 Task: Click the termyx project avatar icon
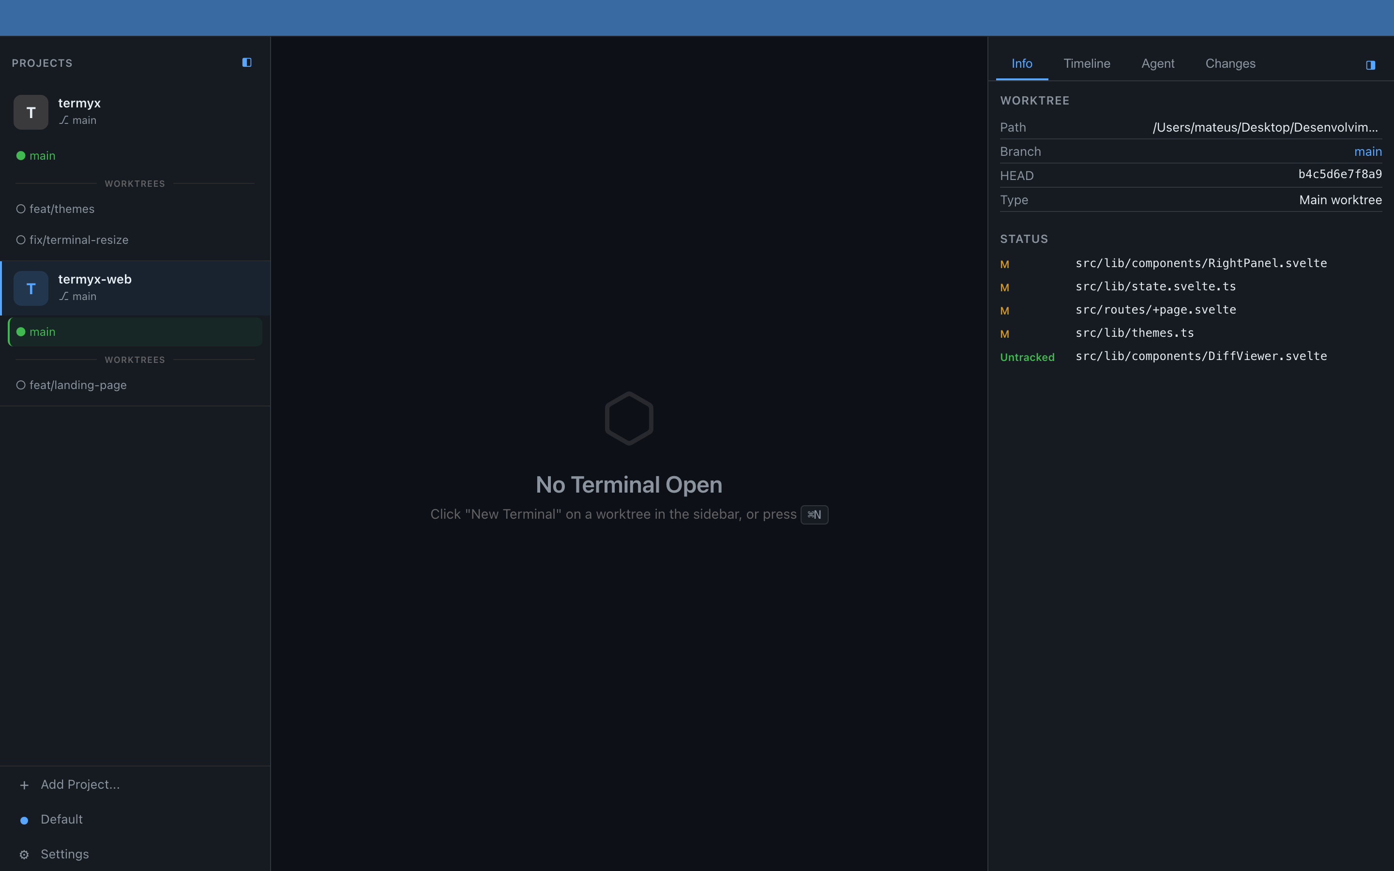[30, 112]
